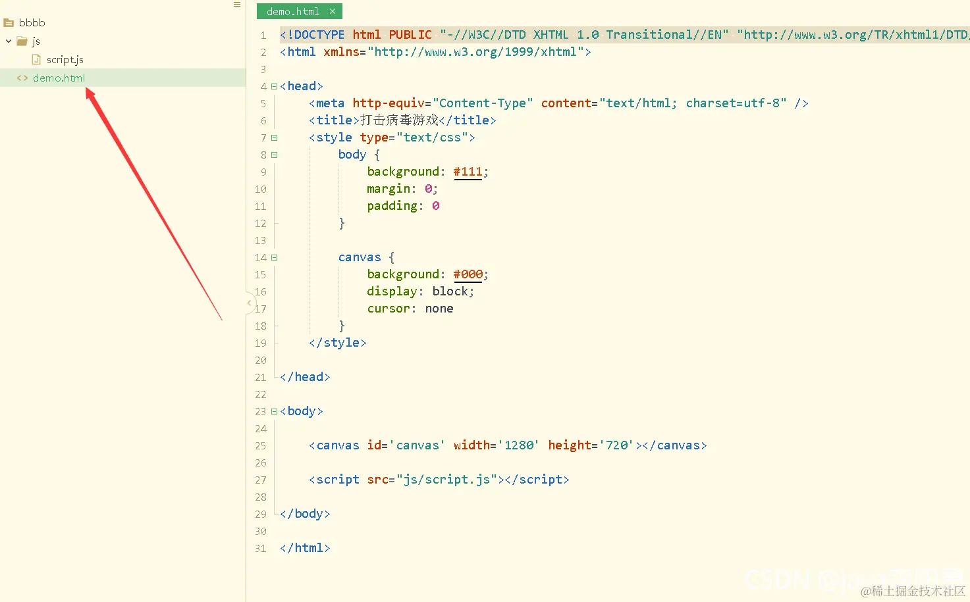The width and height of the screenshot is (970, 602).
Task: Open the hamburger menu above the project tree
Action: click(x=237, y=5)
